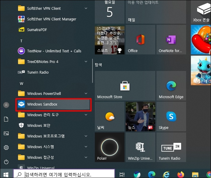Open Settings gear in Start sidebar

pyautogui.click(x=6, y=148)
